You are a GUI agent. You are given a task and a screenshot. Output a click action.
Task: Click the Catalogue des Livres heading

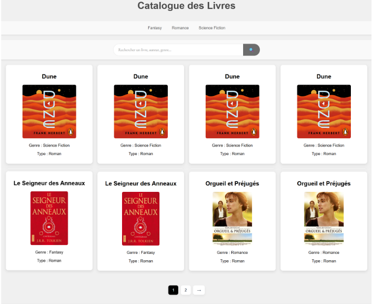(187, 6)
